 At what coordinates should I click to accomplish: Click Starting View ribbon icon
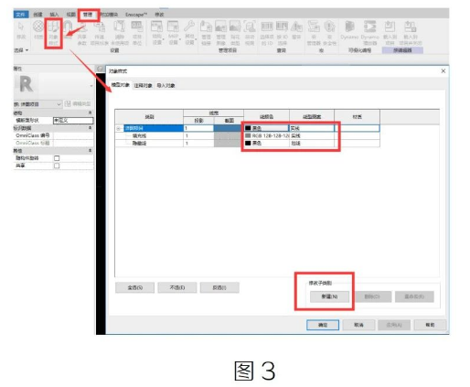pyautogui.click(x=250, y=34)
